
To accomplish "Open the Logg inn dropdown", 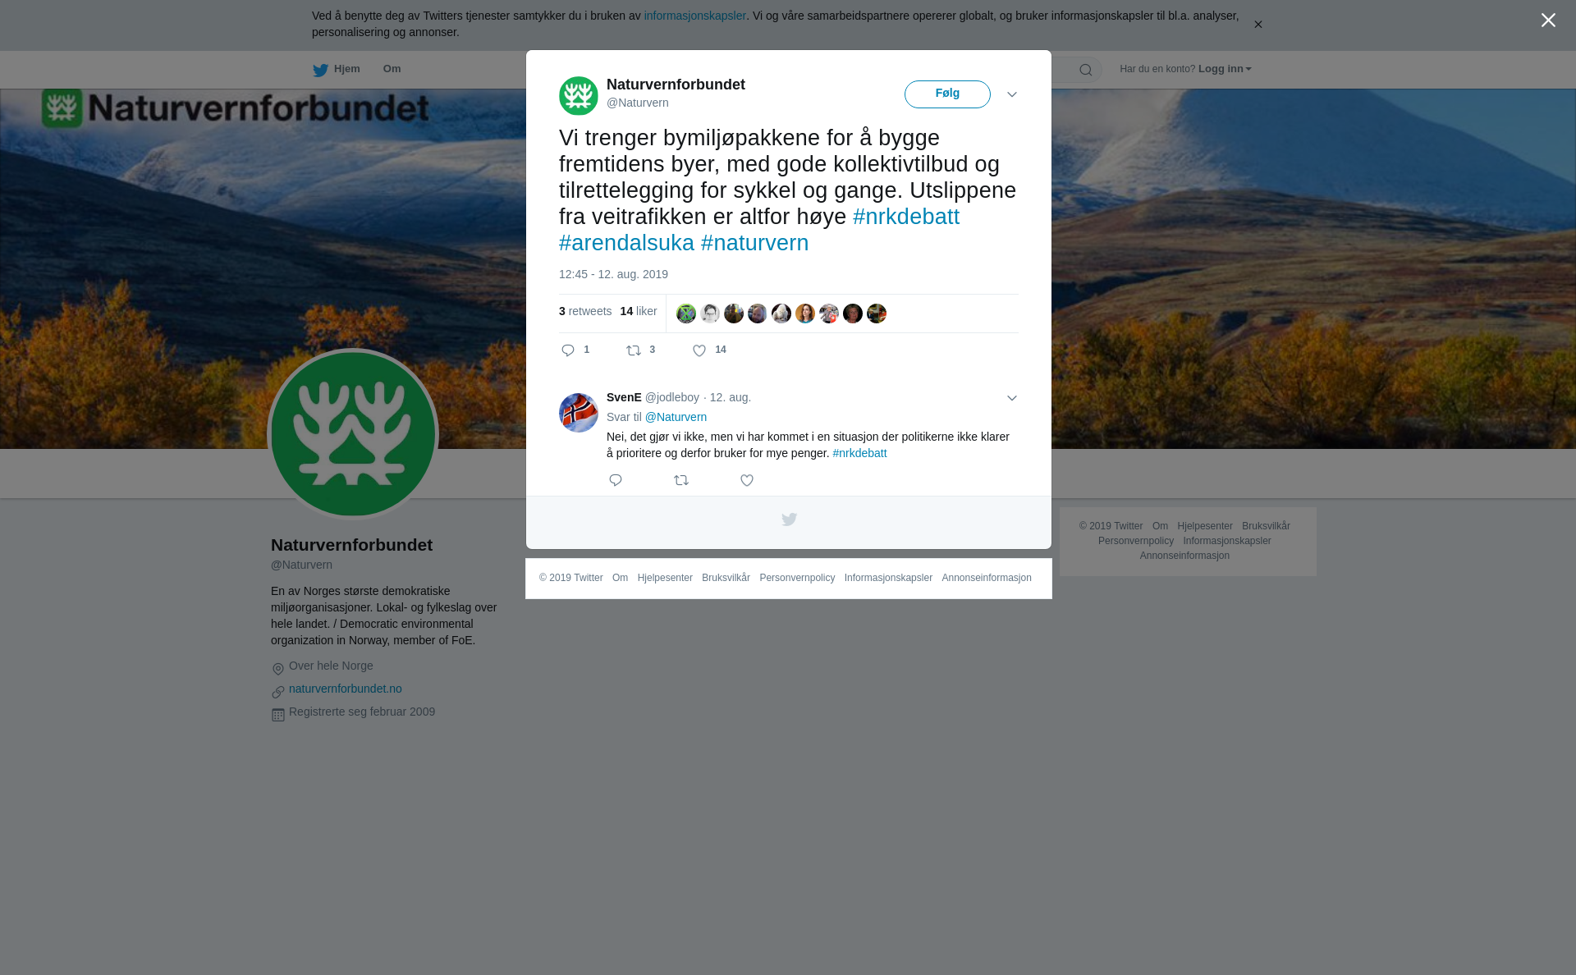I will pos(1225,69).
